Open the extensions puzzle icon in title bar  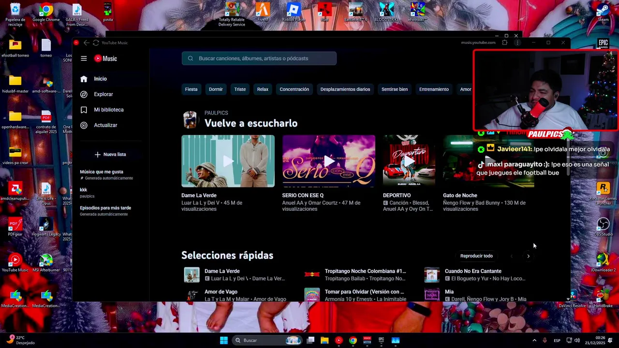504,43
